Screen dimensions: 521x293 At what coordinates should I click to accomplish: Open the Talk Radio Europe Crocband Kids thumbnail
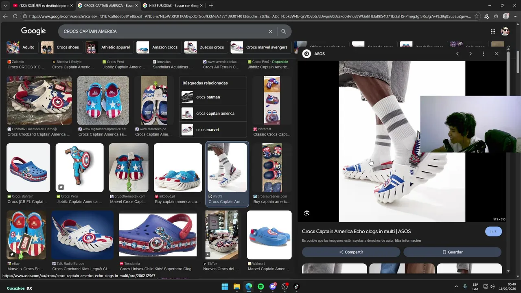(82, 235)
